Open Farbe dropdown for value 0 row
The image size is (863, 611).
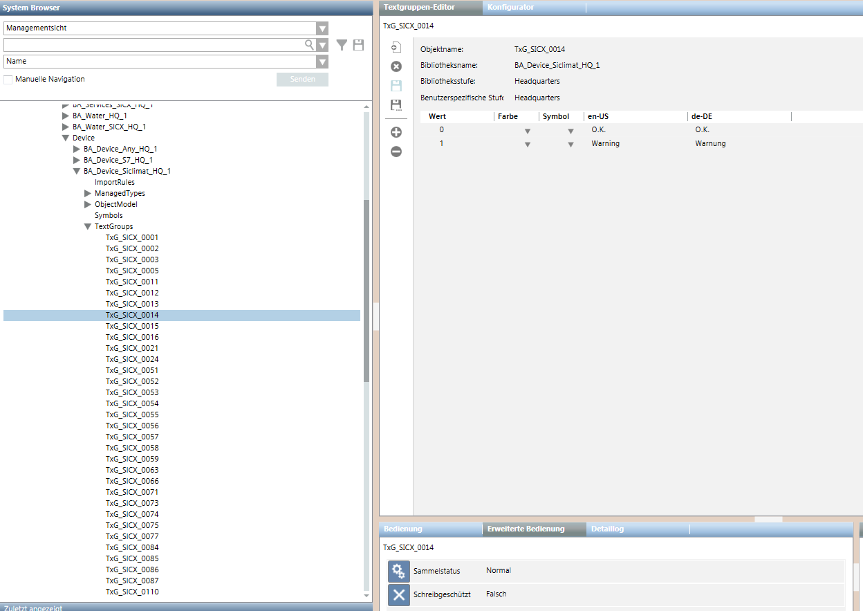click(527, 131)
